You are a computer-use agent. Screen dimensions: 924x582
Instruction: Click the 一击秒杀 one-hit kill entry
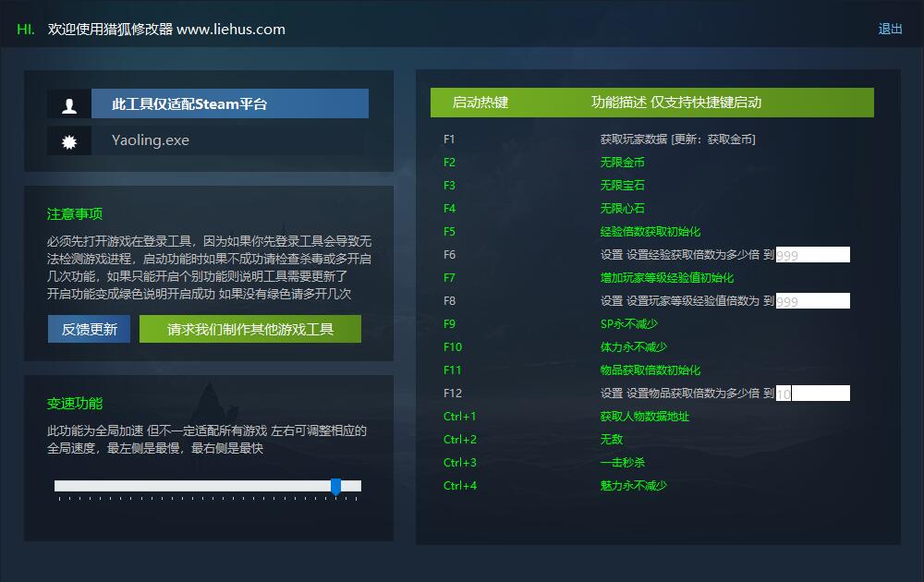pyautogui.click(x=622, y=463)
